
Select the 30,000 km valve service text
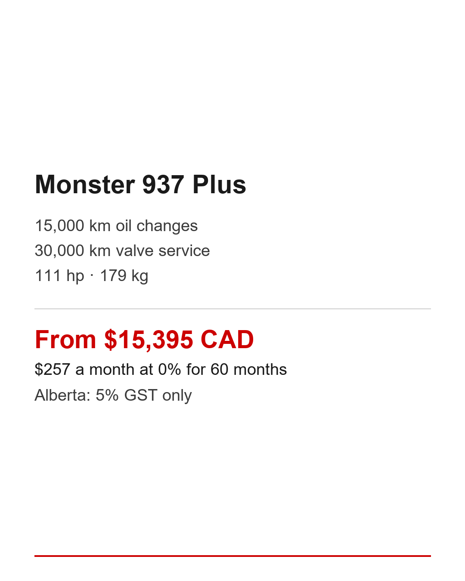[x=122, y=251]
